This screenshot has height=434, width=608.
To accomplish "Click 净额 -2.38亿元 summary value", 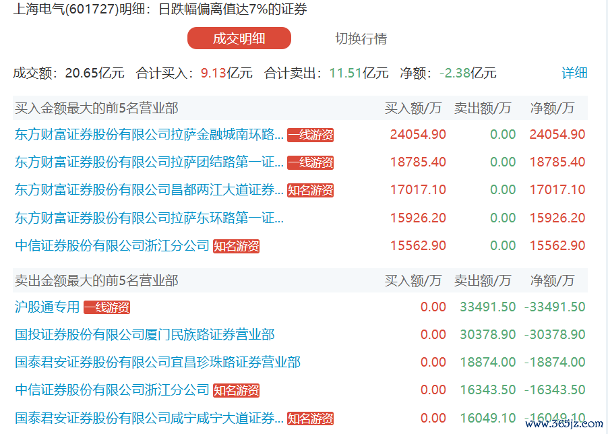I will [x=468, y=73].
